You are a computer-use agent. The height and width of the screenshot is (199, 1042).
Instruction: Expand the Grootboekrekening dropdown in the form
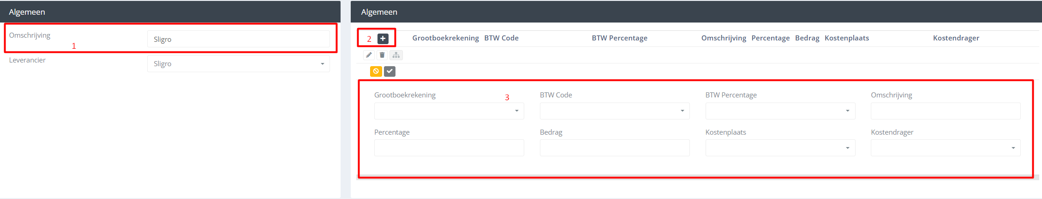pos(449,111)
